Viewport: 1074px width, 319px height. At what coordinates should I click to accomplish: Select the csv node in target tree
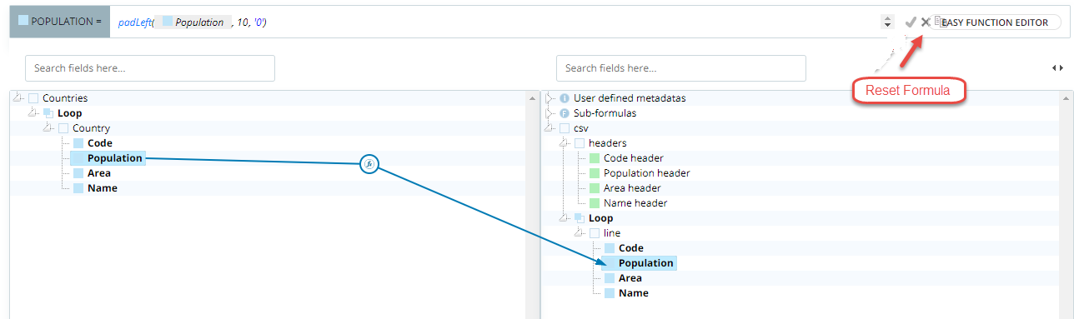(580, 128)
